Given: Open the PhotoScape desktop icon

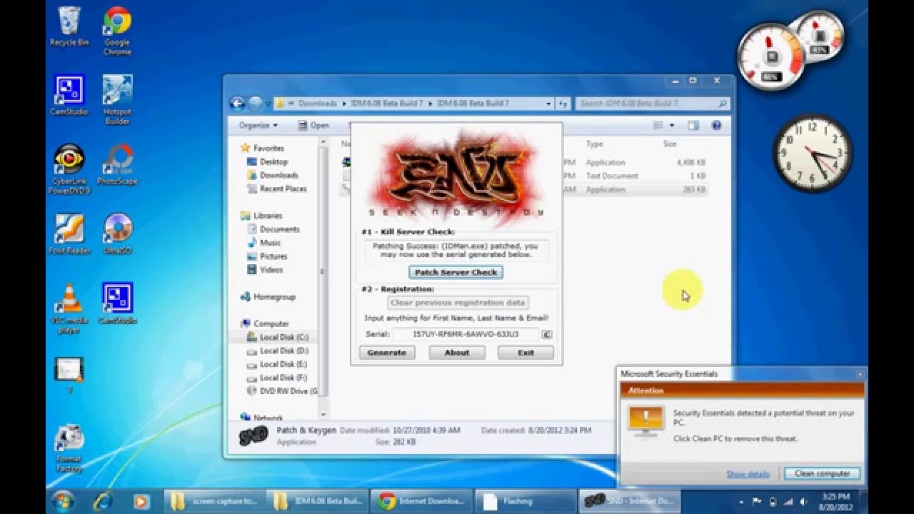Looking at the screenshot, I should [x=117, y=165].
